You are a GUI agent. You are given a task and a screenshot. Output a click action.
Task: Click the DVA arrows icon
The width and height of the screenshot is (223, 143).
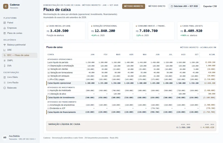tap(5, 66)
